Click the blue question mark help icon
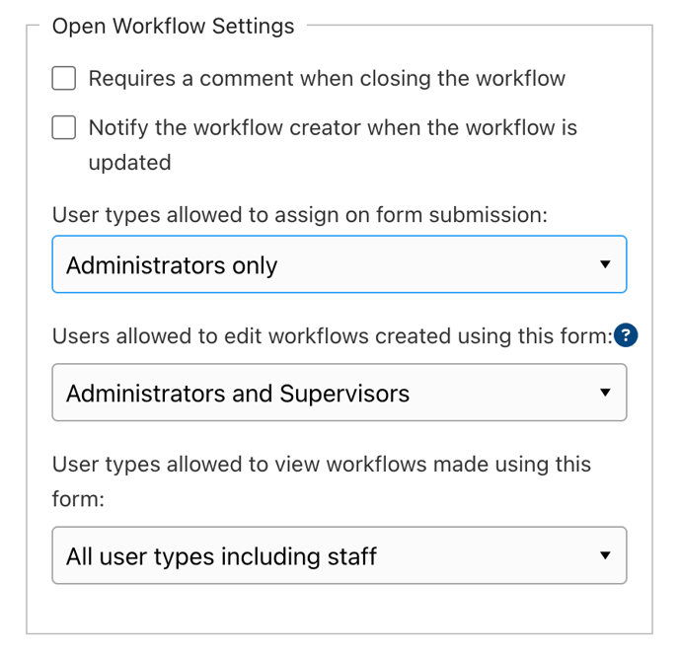Viewport: 679px width, 655px height. pos(626,336)
